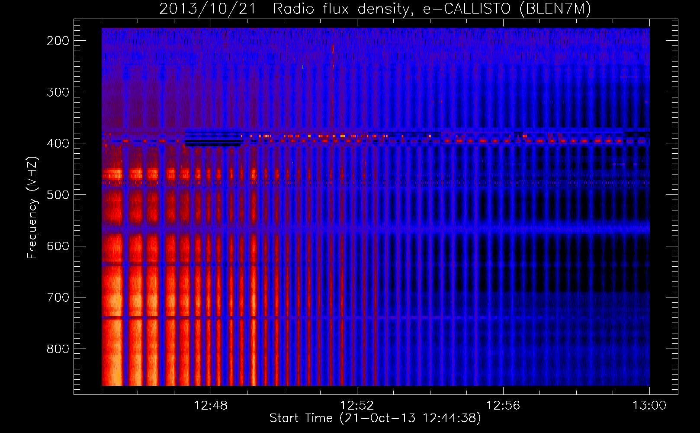Click the plot title text 'Radio flux density, e-CALLISTO (BLEN7M)'
This screenshot has width=700, height=433.
tap(432, 9)
